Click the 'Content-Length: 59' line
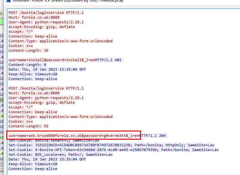The width and height of the screenshot is (240, 175). pos(28,126)
